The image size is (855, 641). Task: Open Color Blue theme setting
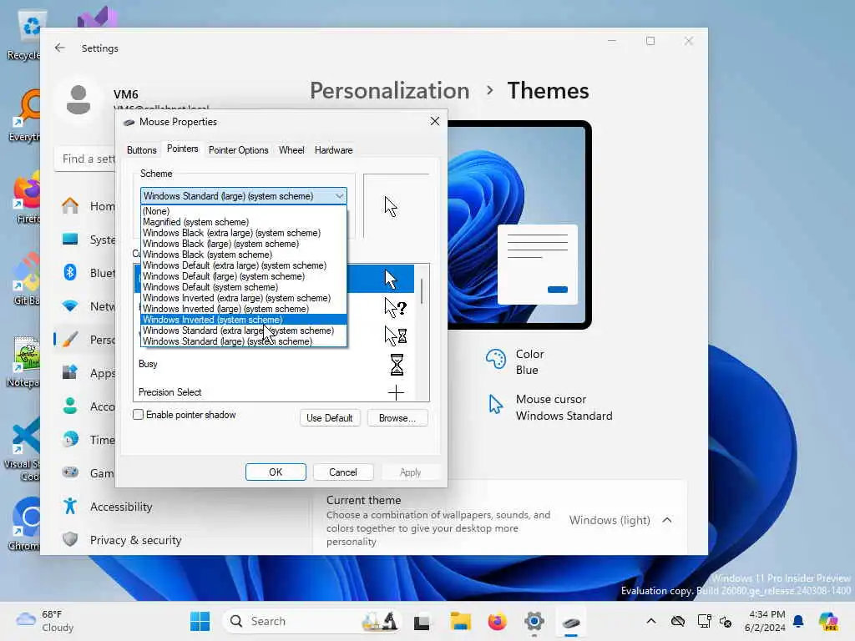click(515, 362)
